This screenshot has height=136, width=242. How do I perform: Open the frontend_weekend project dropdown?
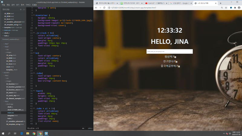click(x=11, y=39)
